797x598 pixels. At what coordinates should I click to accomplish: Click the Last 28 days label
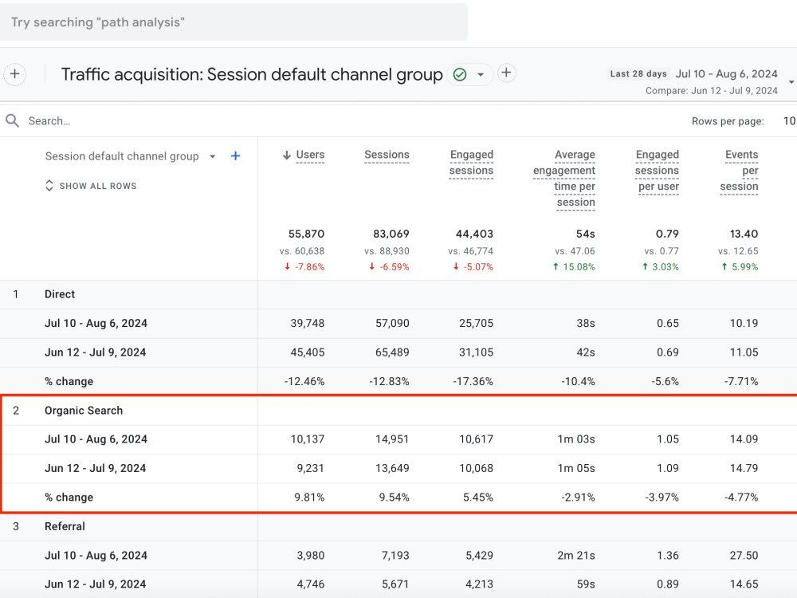[638, 73]
